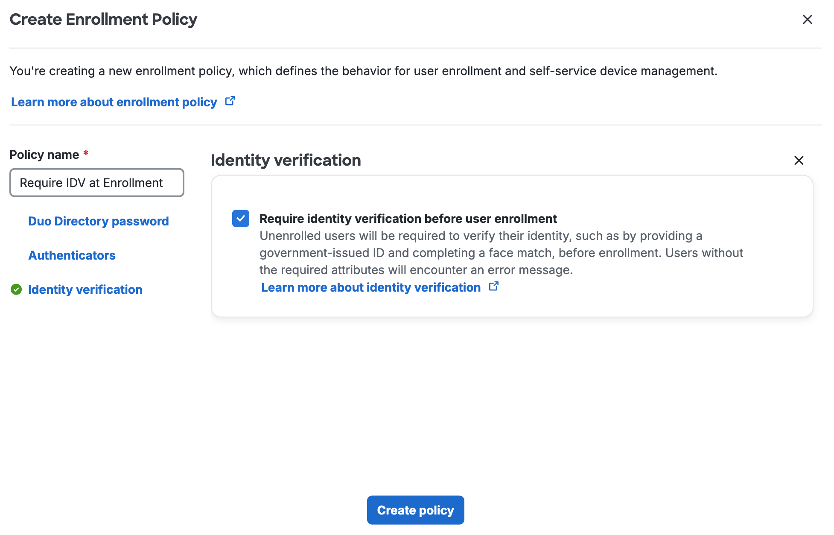
Task: Open Learn more about identity verification
Action: click(370, 287)
